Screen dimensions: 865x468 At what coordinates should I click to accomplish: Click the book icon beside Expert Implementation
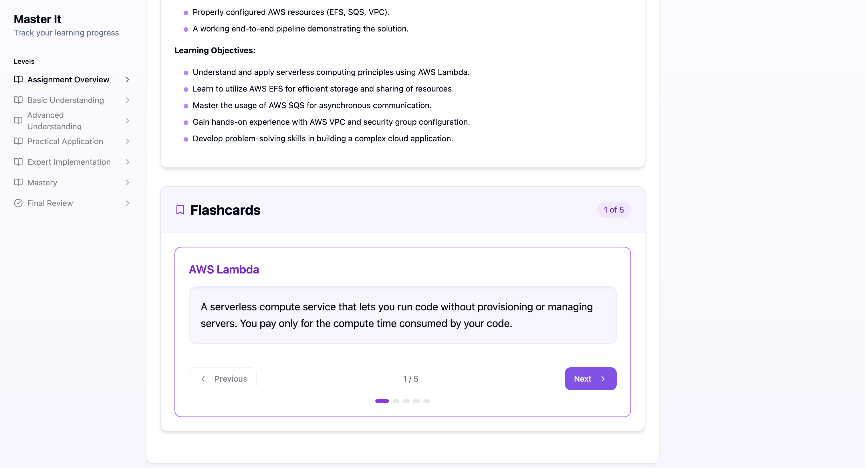pyautogui.click(x=18, y=162)
